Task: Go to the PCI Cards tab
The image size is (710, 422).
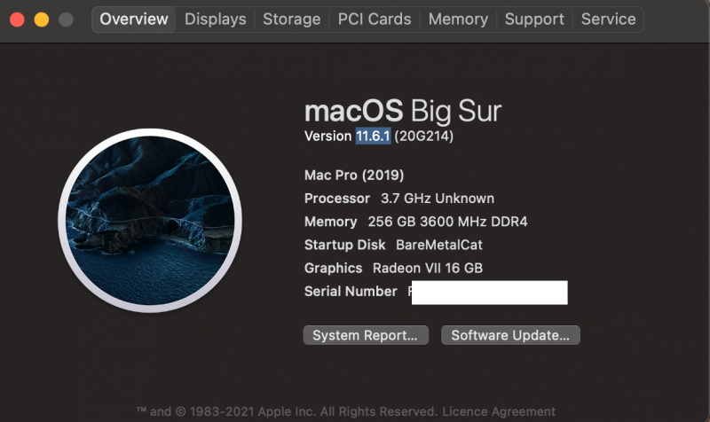Action: pos(375,19)
